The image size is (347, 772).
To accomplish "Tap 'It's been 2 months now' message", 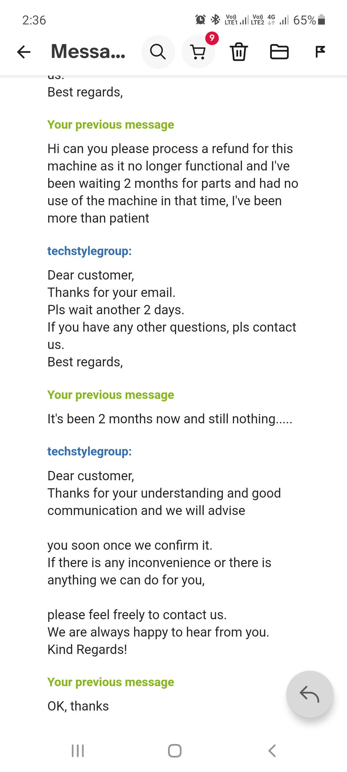I will point(170,419).
